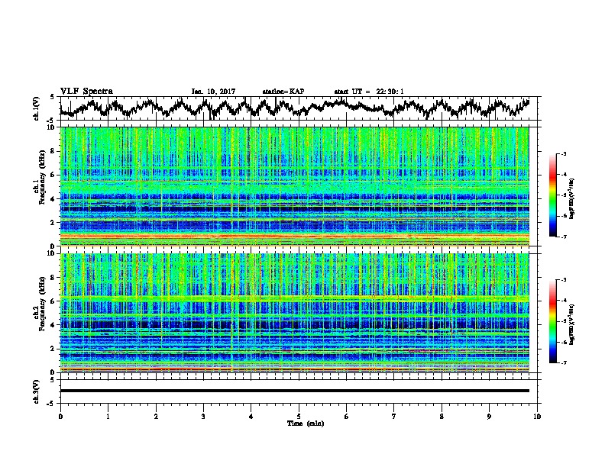Click the ch.2 frequency tick label "6"
The image size is (605, 467).
tap(53, 301)
